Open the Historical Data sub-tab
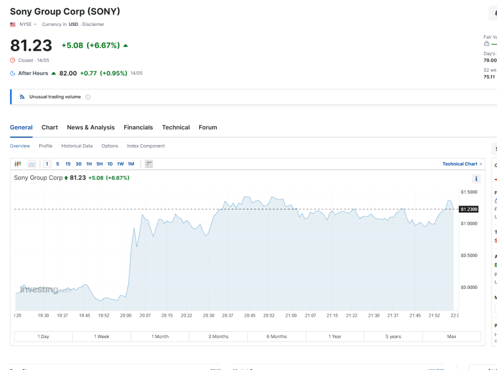The height and width of the screenshot is (370, 497). coord(77,146)
